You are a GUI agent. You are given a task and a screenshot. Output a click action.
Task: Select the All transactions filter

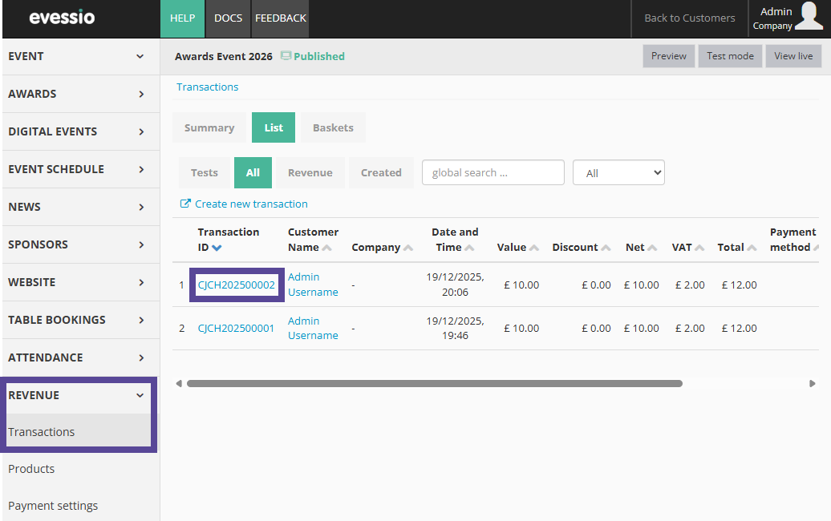tap(253, 172)
